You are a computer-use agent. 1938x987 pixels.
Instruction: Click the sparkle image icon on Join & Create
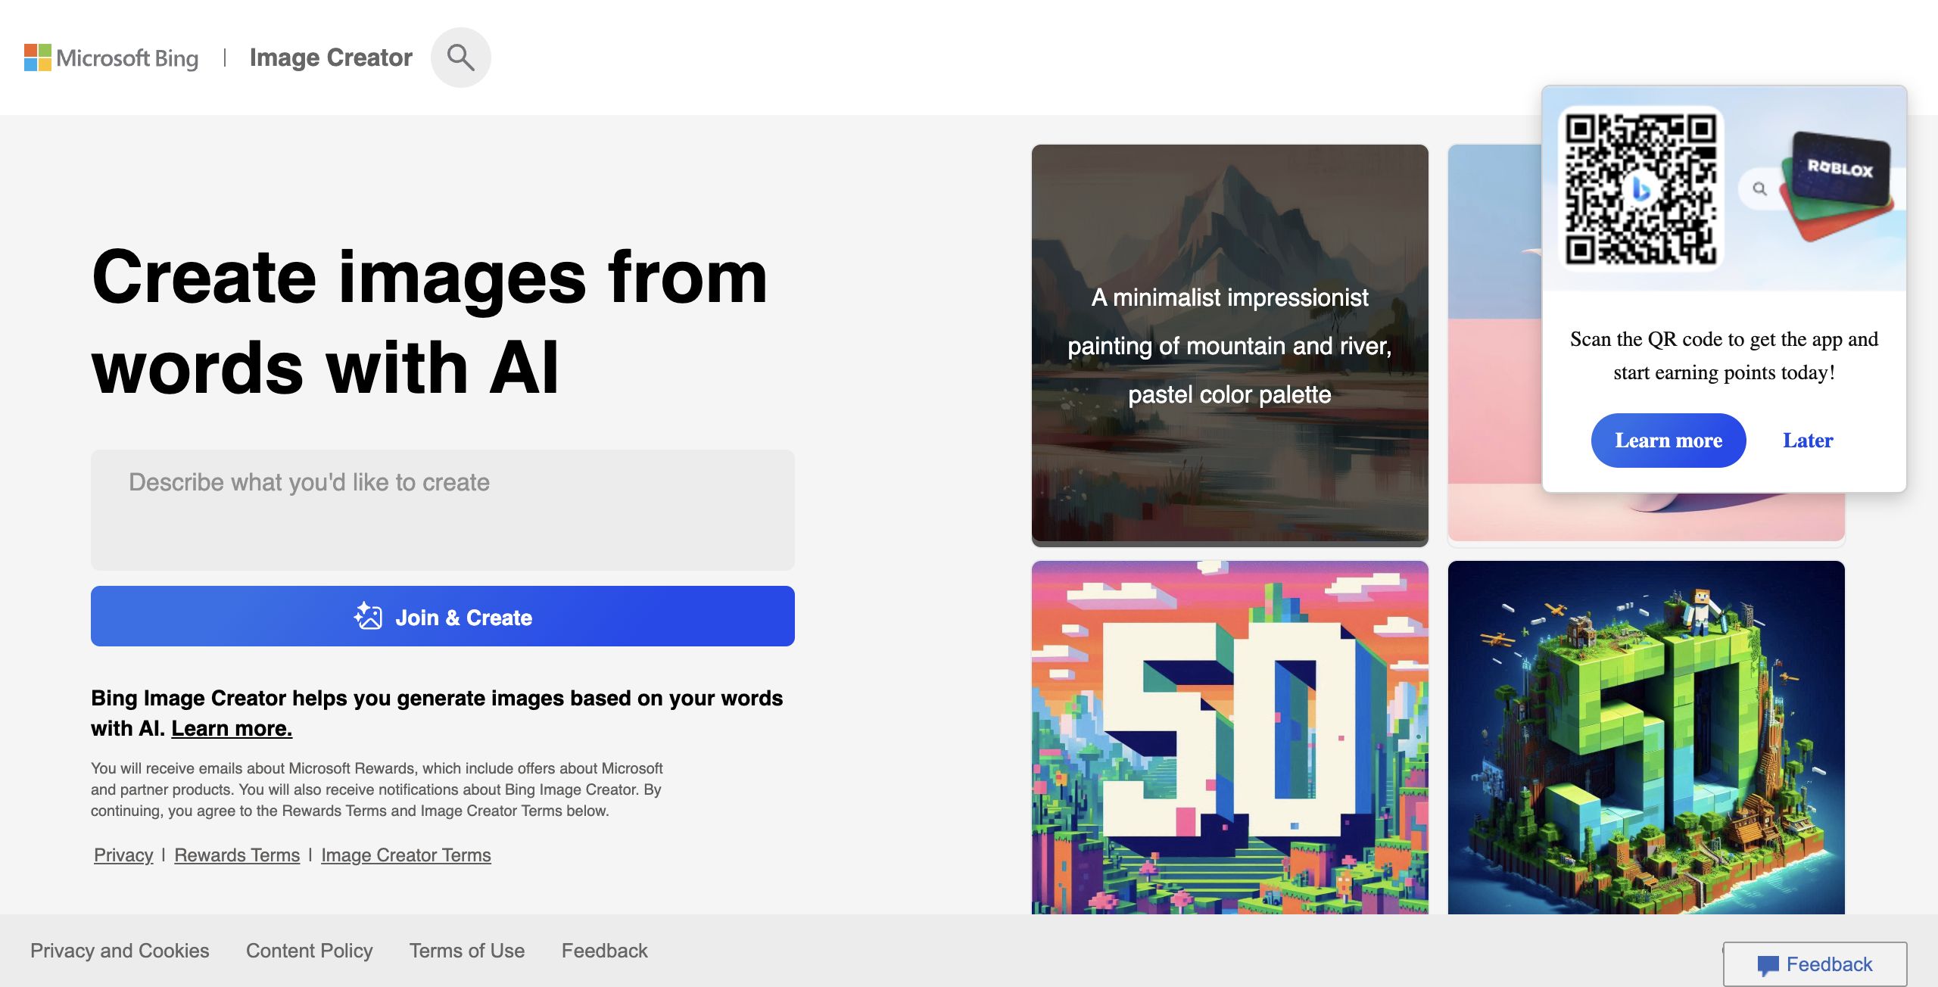pyautogui.click(x=368, y=617)
